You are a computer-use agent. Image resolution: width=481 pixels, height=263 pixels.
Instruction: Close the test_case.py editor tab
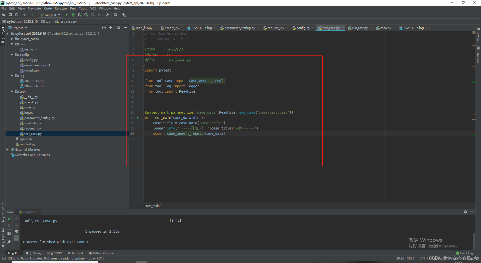click(x=342, y=28)
